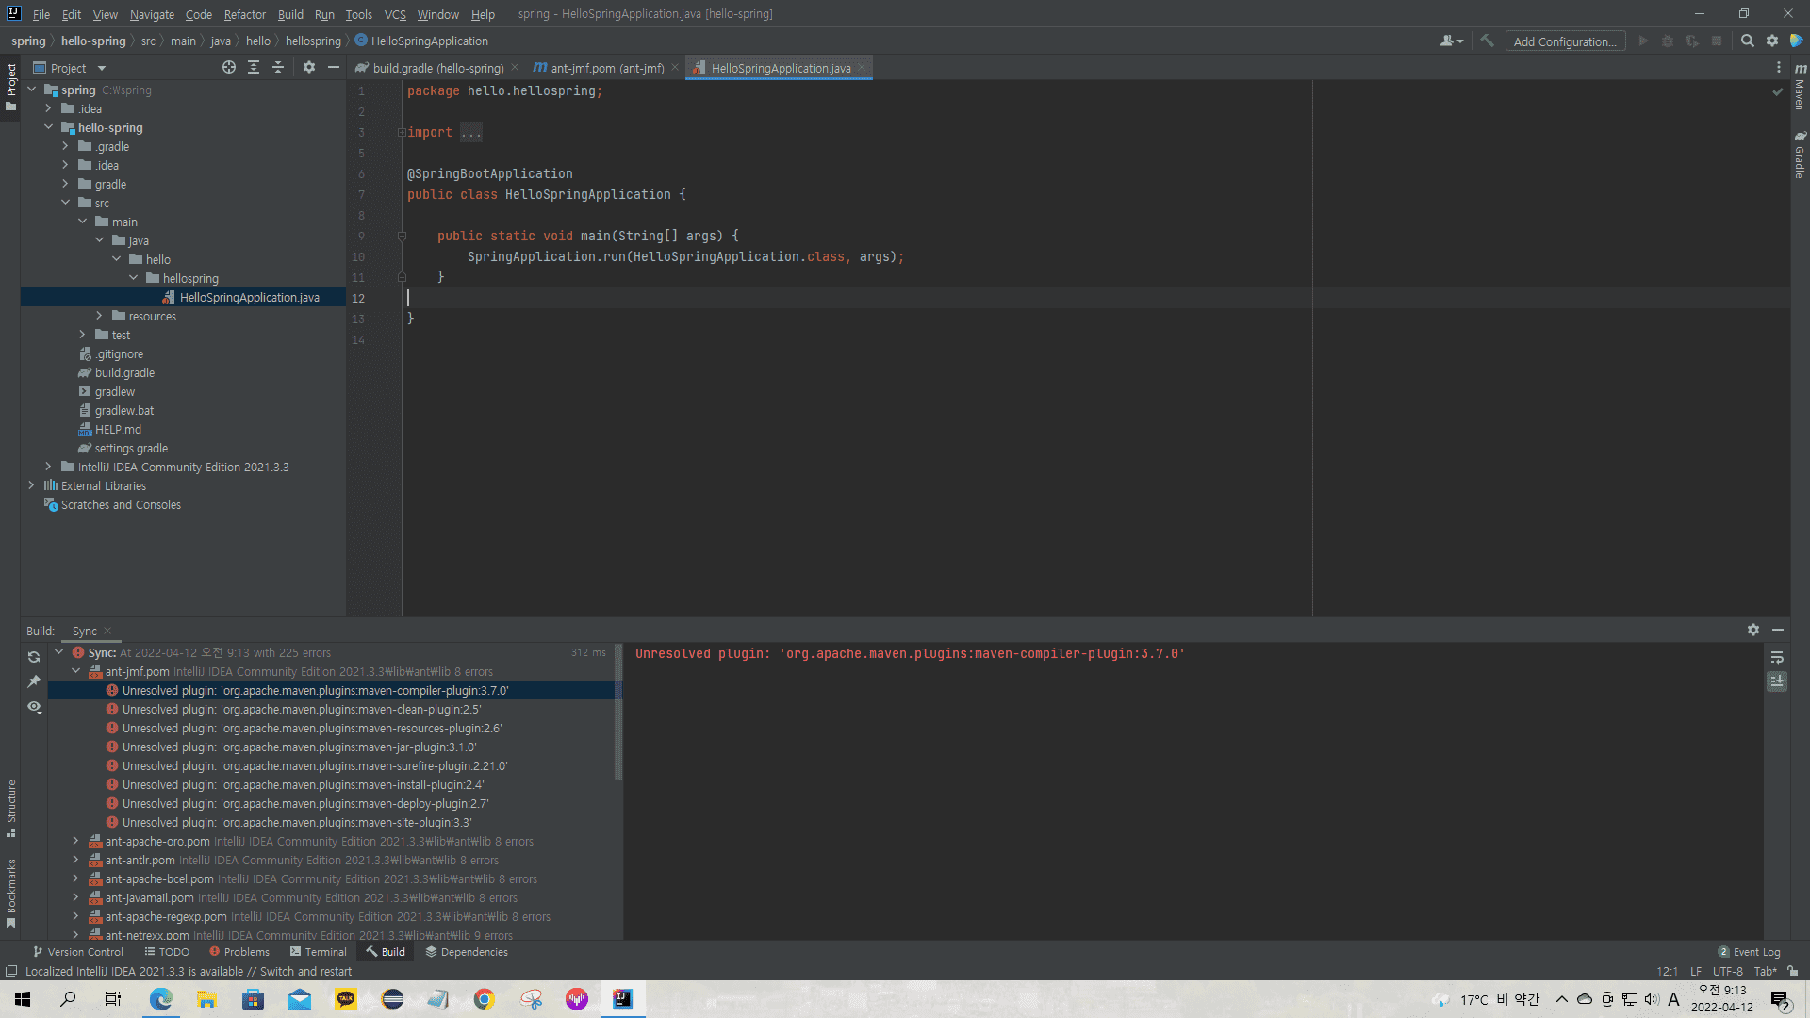Image resolution: width=1810 pixels, height=1018 pixels.
Task: Expand the .gradle folder
Action: pyautogui.click(x=65, y=146)
